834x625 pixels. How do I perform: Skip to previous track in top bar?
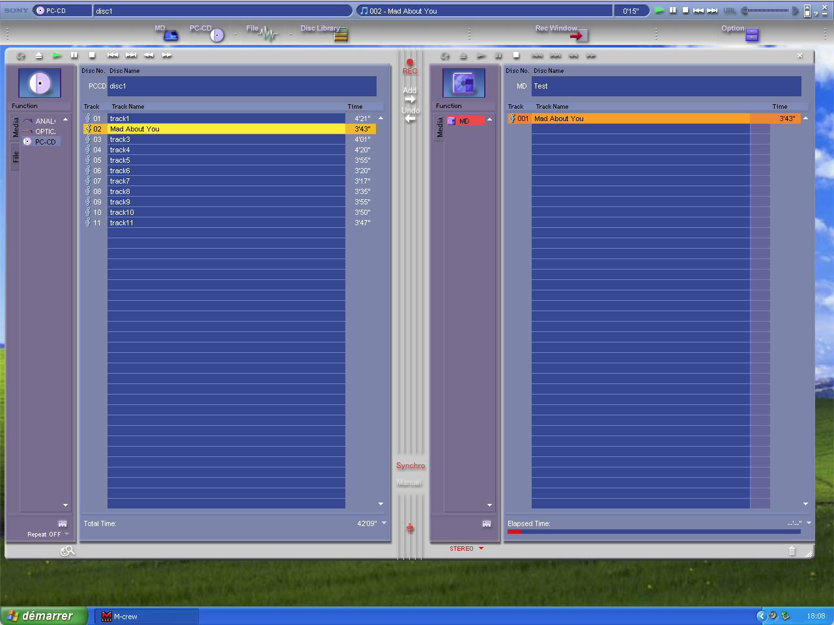(x=698, y=10)
